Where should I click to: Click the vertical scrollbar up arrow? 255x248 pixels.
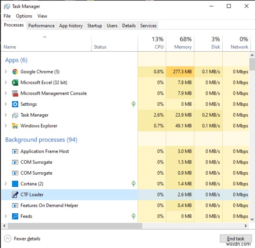[252, 55]
